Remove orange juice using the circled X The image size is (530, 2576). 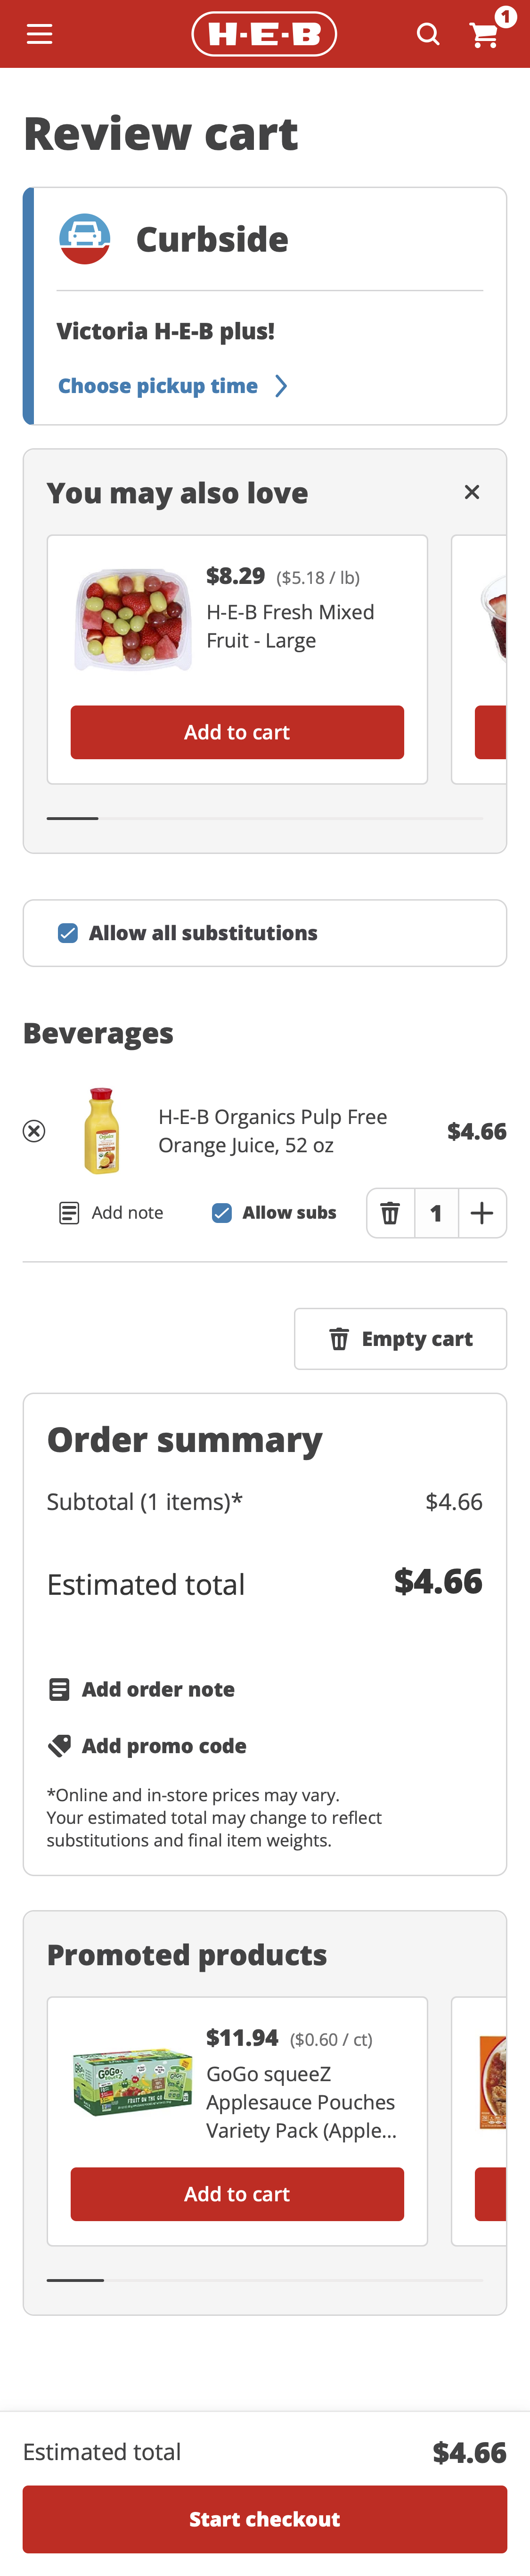[x=34, y=1131]
